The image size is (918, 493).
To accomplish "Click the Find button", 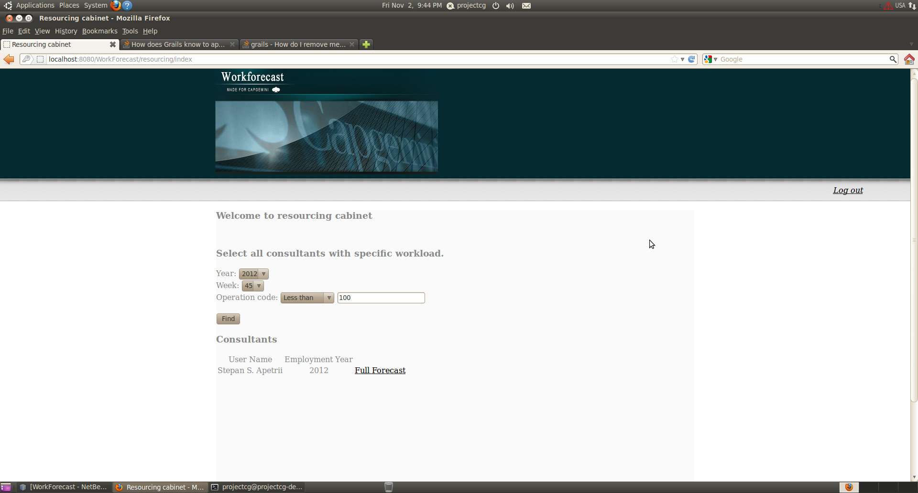I will tap(228, 319).
